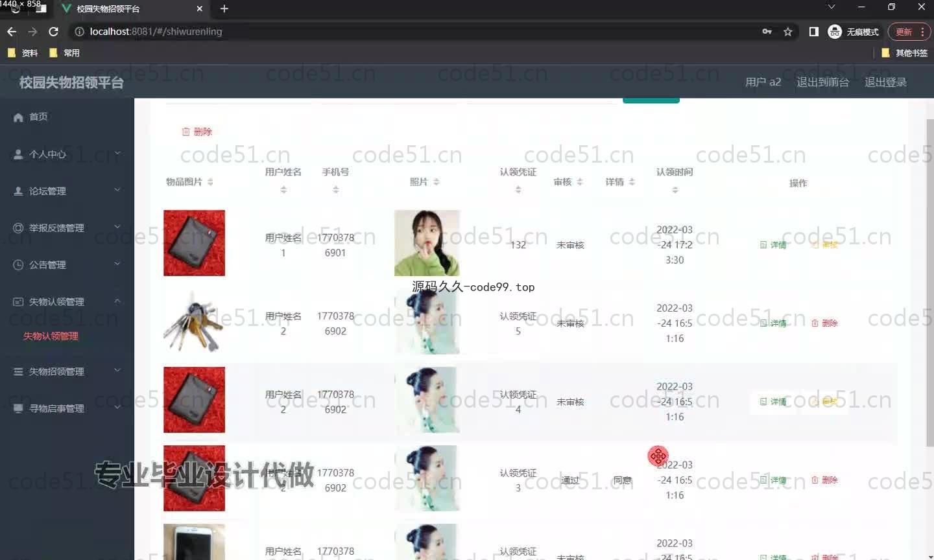Click the address bar showing localhost:8081
934x560 pixels.
(x=415, y=32)
